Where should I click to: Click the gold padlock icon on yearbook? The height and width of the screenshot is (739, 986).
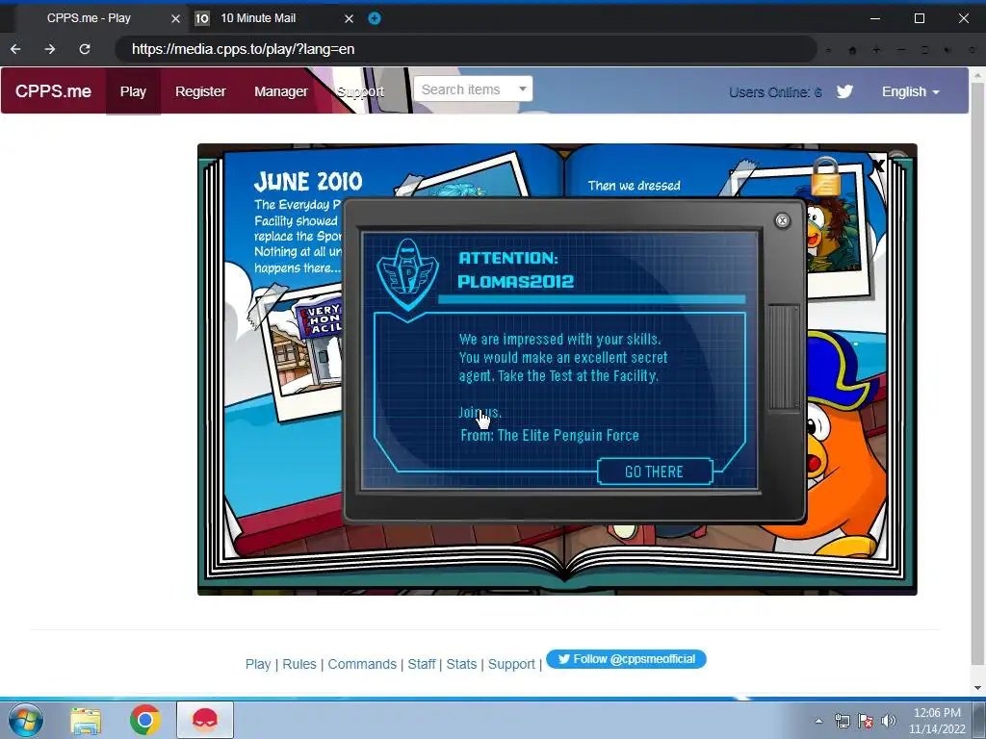[x=825, y=177]
